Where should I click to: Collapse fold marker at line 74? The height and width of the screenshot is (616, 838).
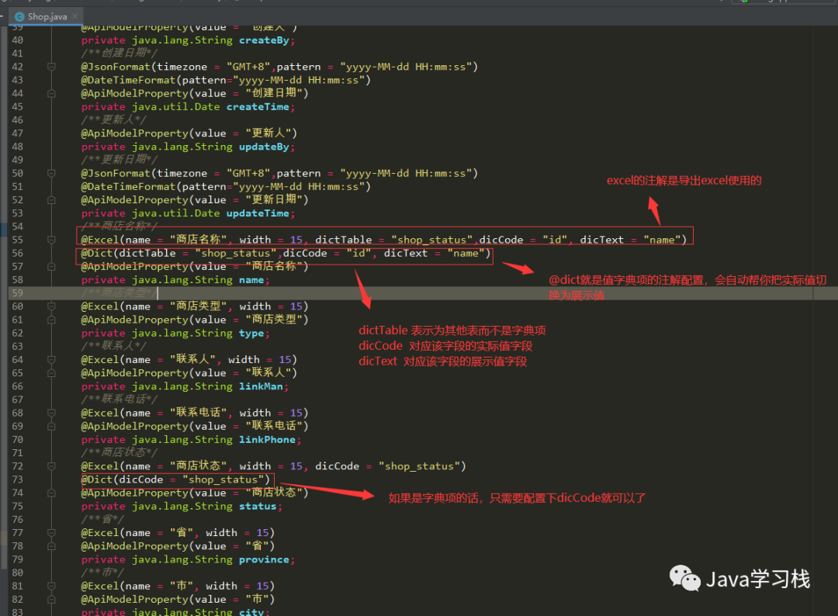pyautogui.click(x=51, y=493)
